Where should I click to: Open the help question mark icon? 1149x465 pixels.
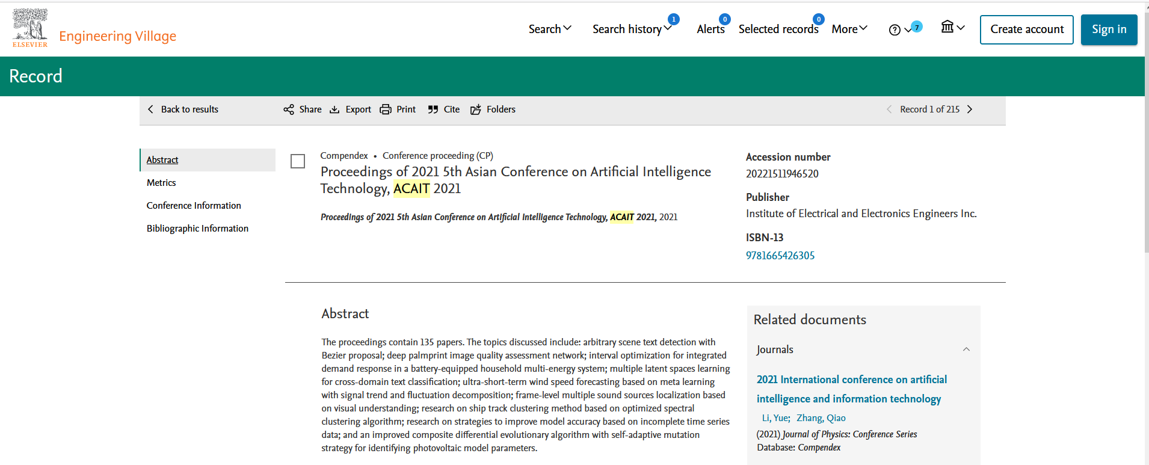tap(895, 30)
